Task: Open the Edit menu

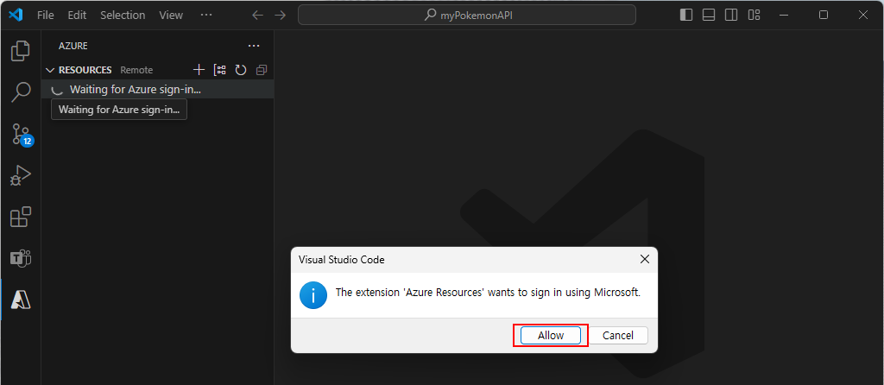Action: click(77, 16)
